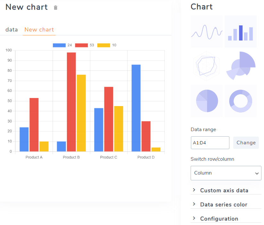This screenshot has height=225, width=264.
Task: Pick the pie chart type icon
Action: (207, 101)
